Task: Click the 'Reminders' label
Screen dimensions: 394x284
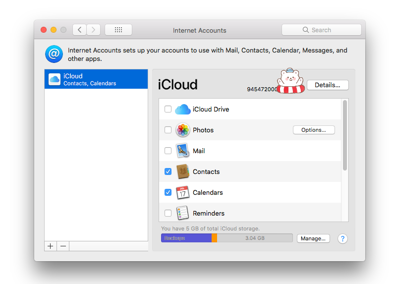Action: click(x=209, y=214)
